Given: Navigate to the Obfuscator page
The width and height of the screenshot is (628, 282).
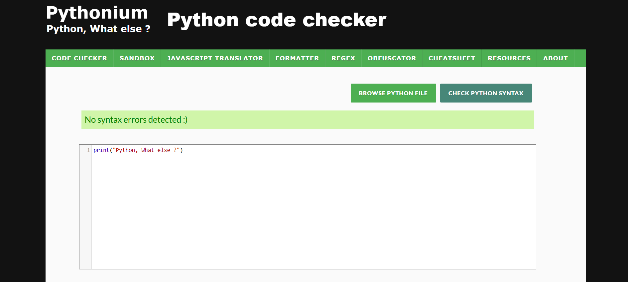Looking at the screenshot, I should [392, 58].
